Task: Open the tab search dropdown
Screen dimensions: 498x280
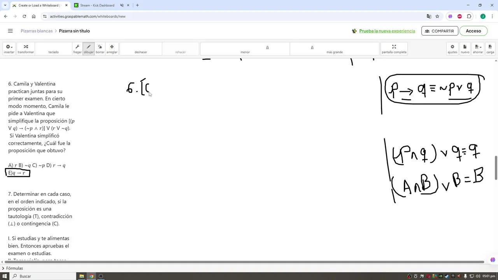Action: pos(5,5)
